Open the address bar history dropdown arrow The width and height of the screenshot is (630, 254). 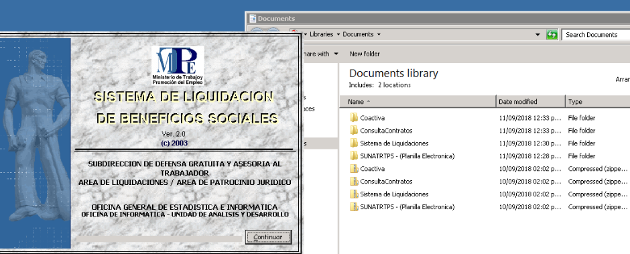tap(538, 35)
